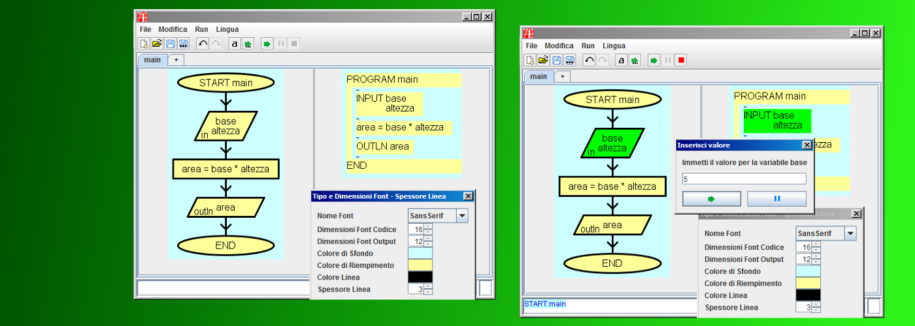The image size is (915, 326).
Task: Decrease Dimensioni Font Output in left dialog
Action: [428, 244]
